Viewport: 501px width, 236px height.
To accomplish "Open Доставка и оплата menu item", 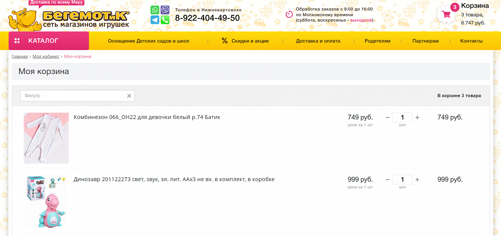I will pos(318,41).
